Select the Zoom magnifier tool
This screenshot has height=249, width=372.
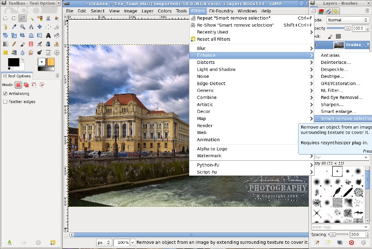(23, 27)
